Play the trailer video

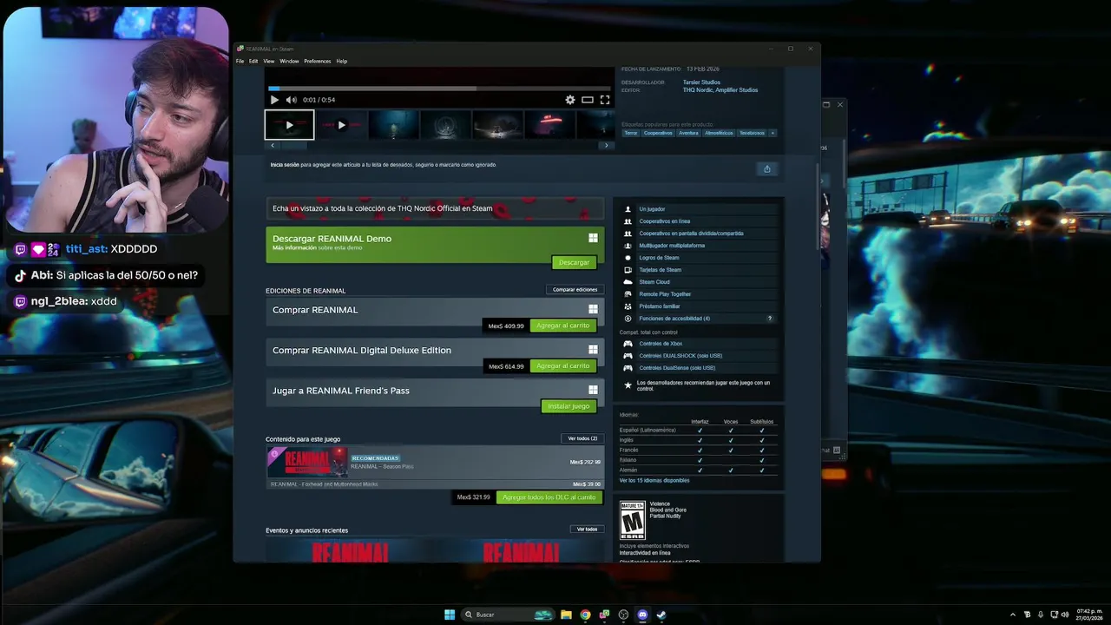(x=274, y=100)
